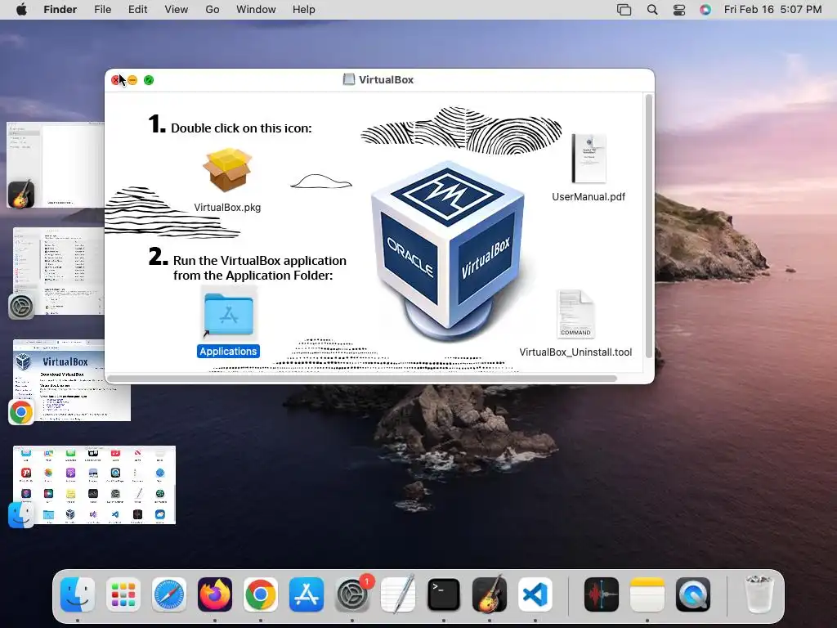Open the Finder menu
Screen dimensions: 837x628
[x=60, y=10]
